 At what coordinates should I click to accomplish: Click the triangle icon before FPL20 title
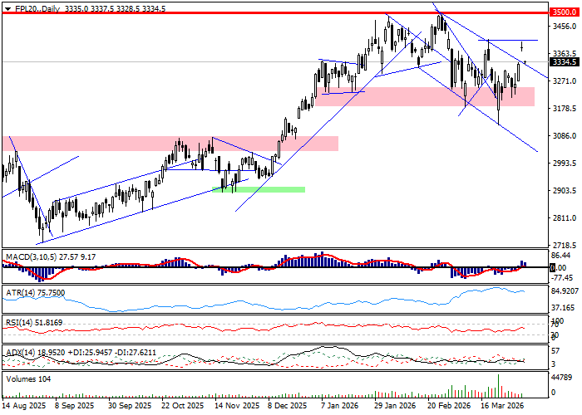tap(7, 7)
